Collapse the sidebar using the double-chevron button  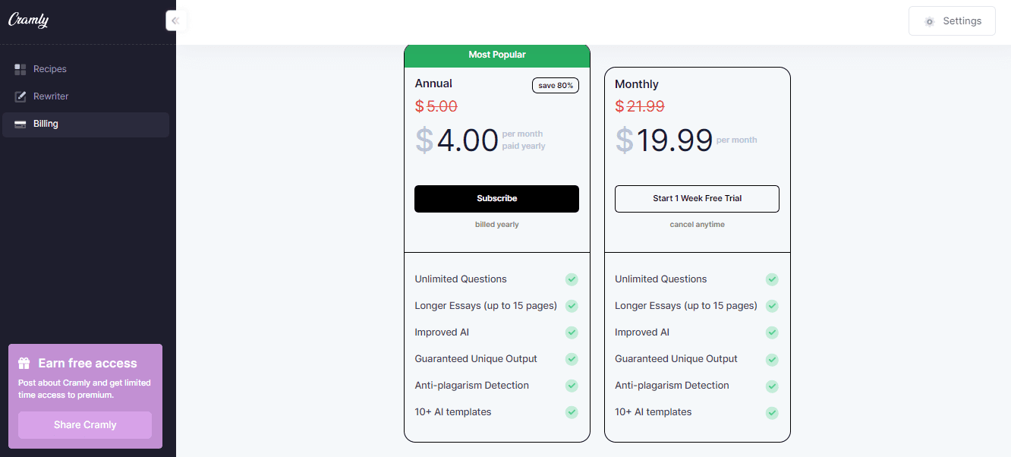(x=175, y=20)
